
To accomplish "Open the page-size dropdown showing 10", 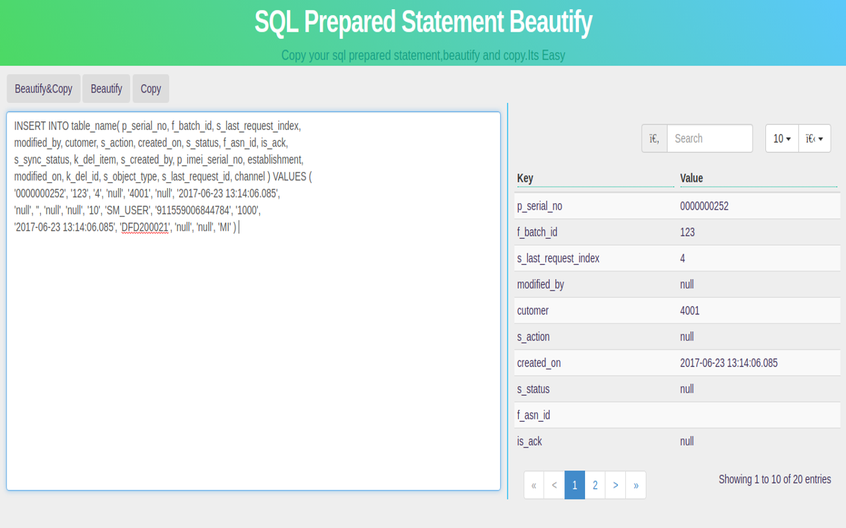I will [x=782, y=138].
